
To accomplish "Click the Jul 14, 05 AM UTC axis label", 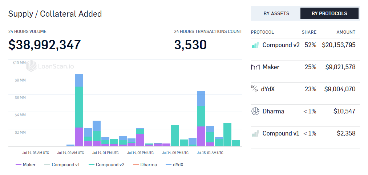I will (36, 153).
